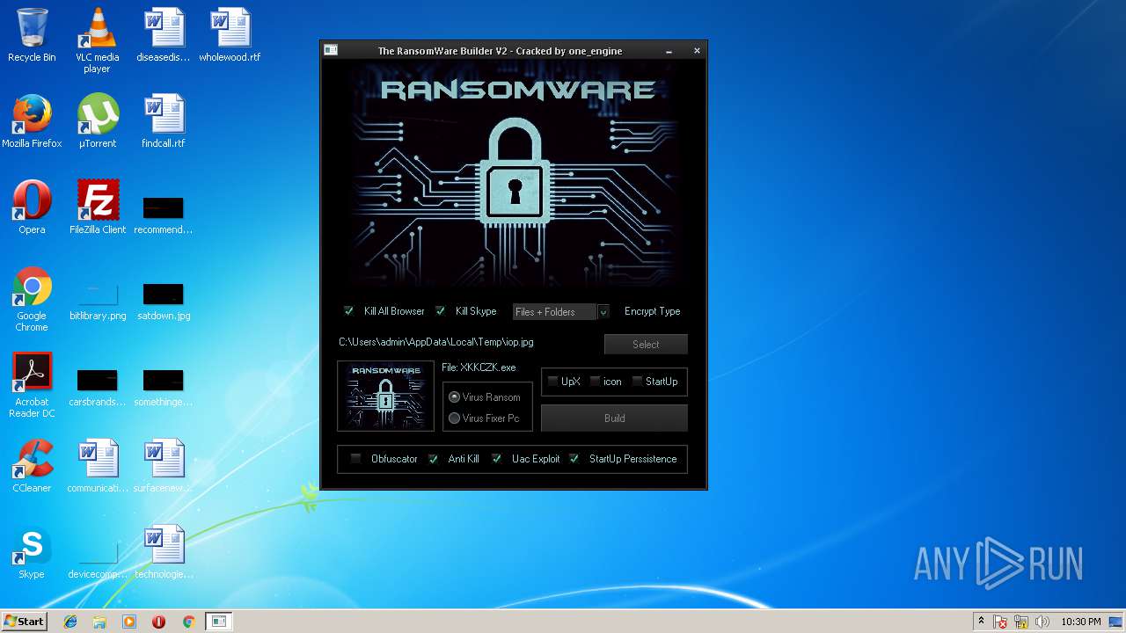Toggle the StartUp Perssistence checkbox
1126x633 pixels.
(574, 459)
